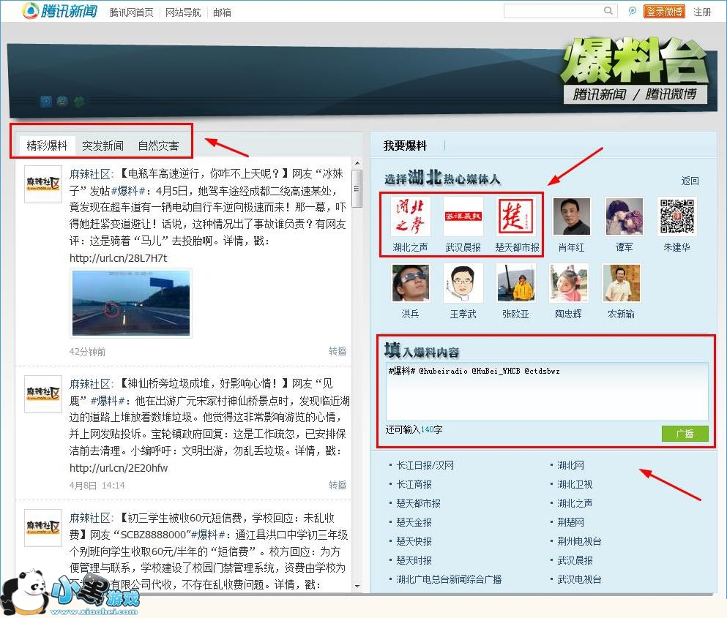Open the 湖北网 media link
Screen dimensions: 727x618
pos(571,465)
